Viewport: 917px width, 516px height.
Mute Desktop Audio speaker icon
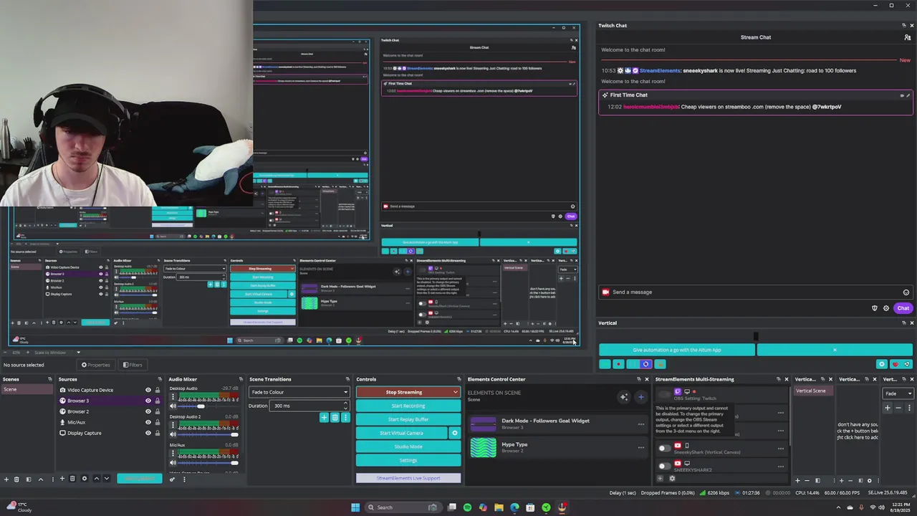tap(173, 406)
